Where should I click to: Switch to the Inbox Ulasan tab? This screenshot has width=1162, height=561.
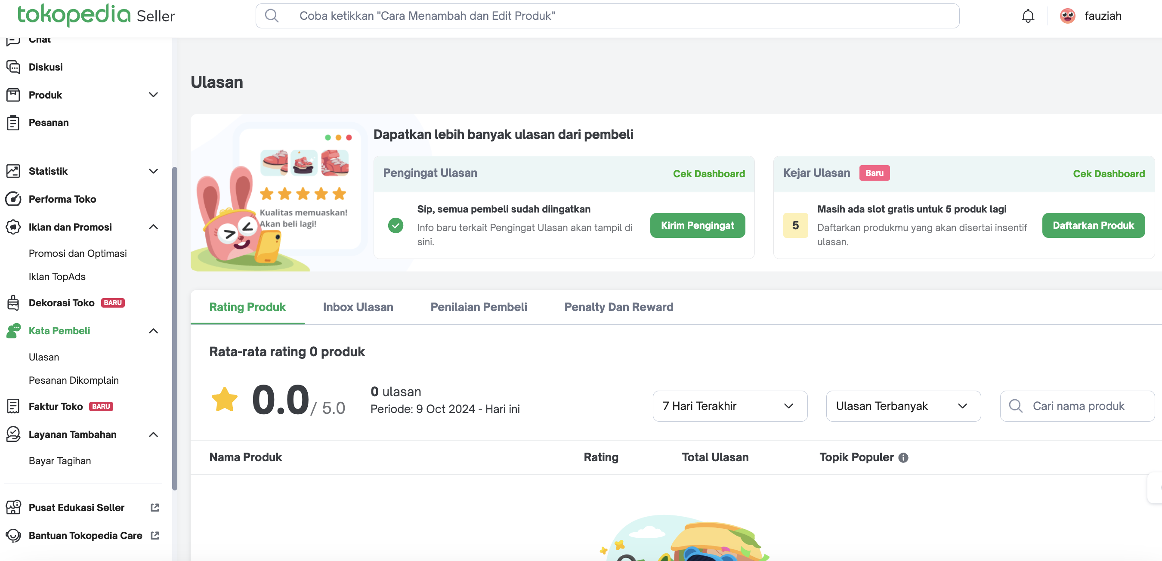click(358, 307)
